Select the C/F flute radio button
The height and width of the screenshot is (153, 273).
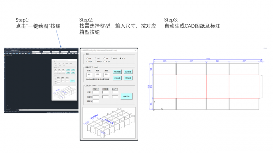[95, 59]
